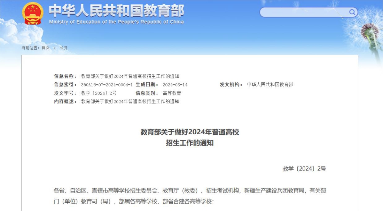
Task: Open the 公开 breadcrumb link
Action: point(64,48)
